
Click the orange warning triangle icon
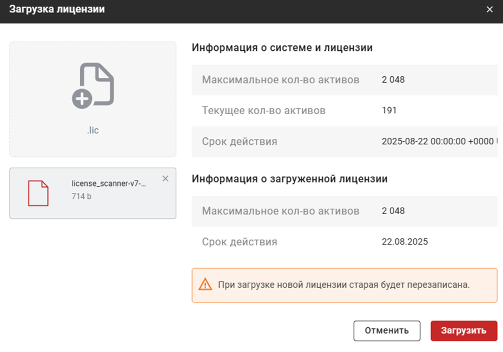205,284
